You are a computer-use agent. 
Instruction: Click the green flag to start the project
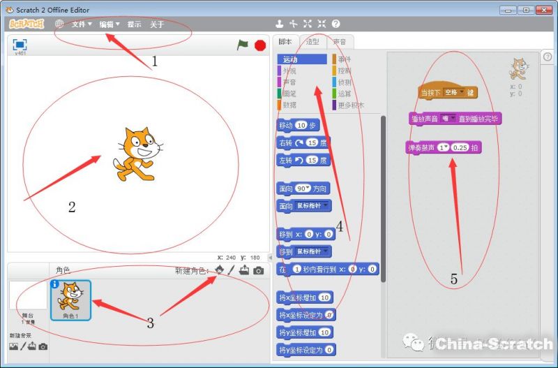242,45
